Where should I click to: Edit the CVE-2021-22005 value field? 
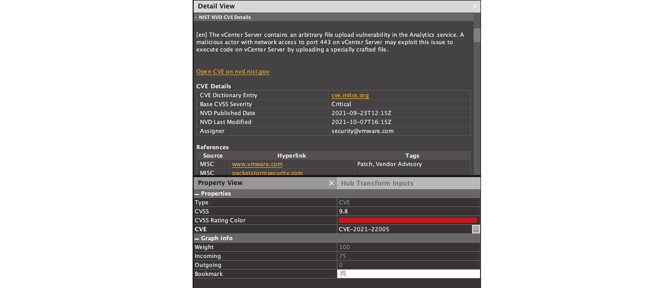click(x=404, y=229)
